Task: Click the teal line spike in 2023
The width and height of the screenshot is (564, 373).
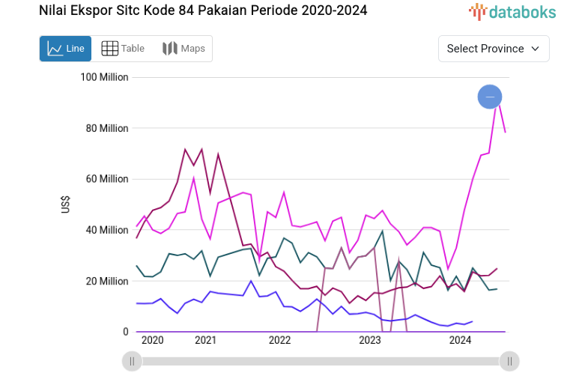Action: click(383, 231)
